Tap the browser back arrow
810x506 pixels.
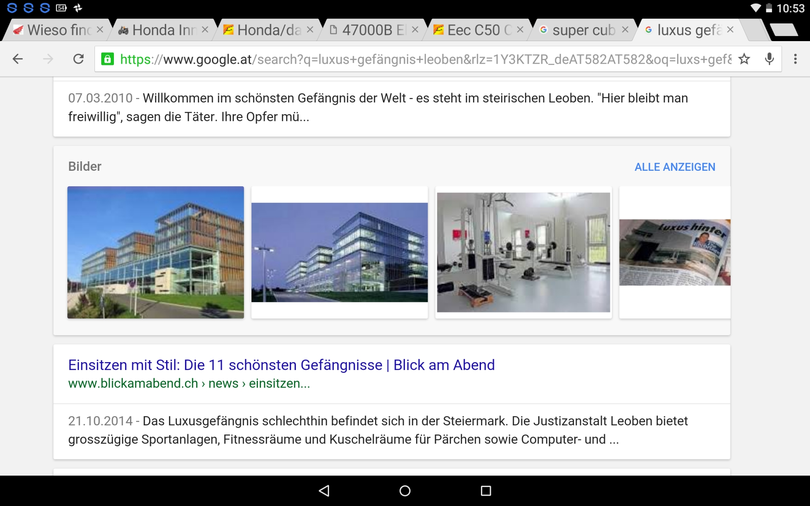[18, 59]
